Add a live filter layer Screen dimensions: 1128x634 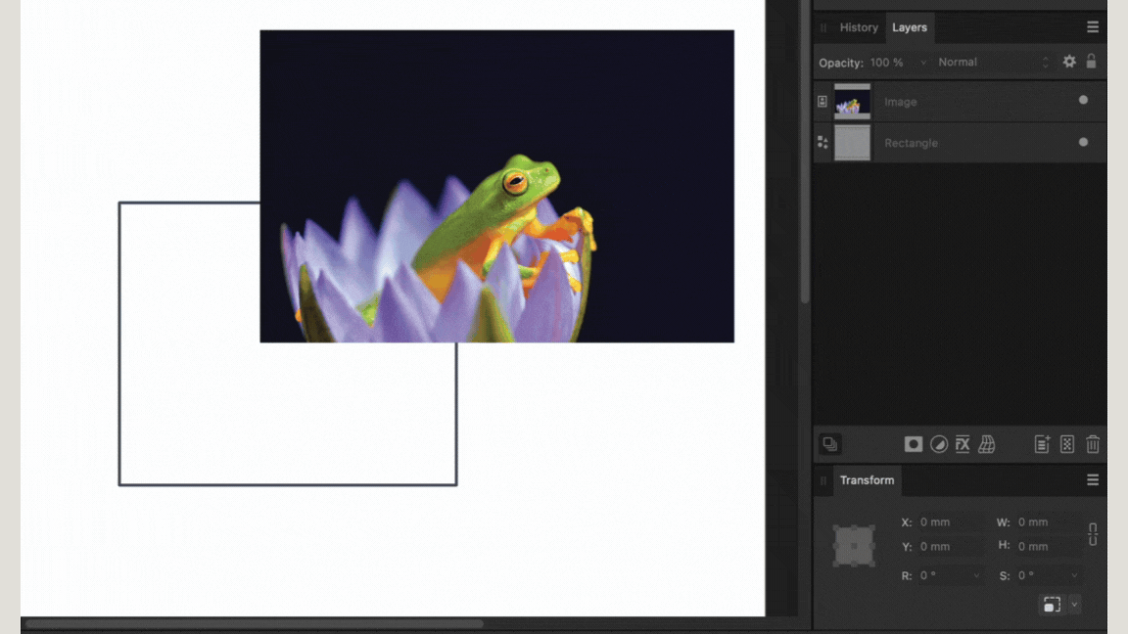pyautogui.click(x=987, y=443)
